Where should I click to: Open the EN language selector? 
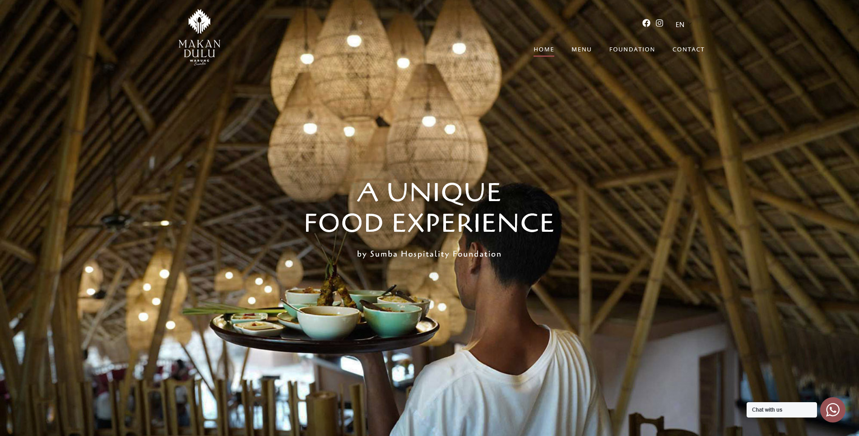(x=680, y=24)
